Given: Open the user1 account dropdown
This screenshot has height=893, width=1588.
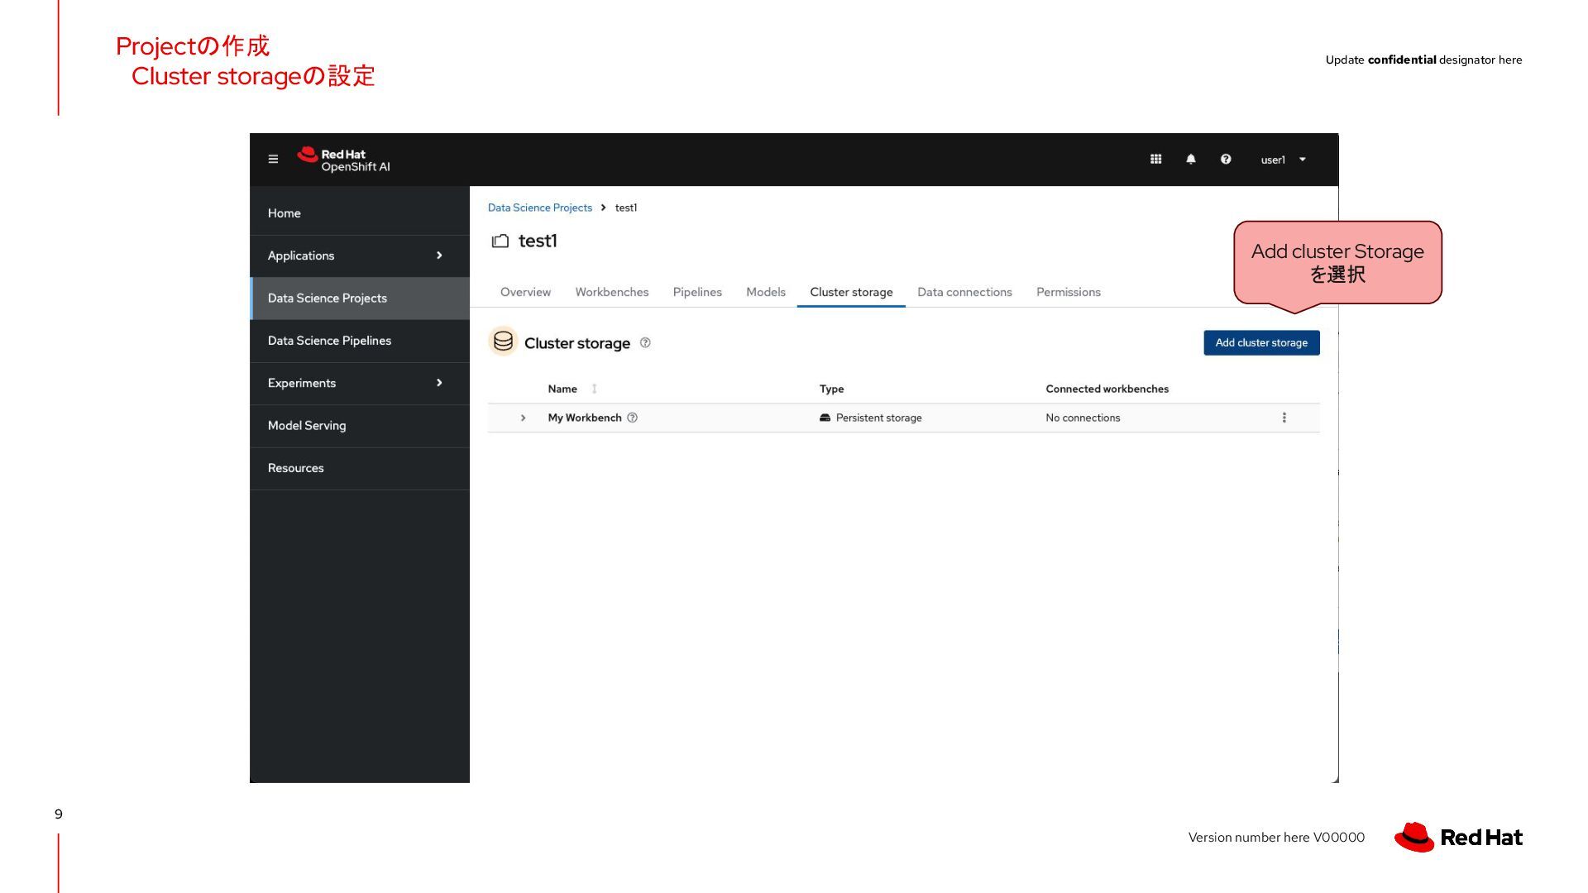Looking at the screenshot, I should (x=1283, y=160).
